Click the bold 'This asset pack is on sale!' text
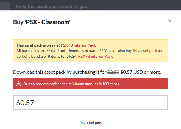Image resolution: width=181 pixels, height=129 pixels. tap(38, 45)
